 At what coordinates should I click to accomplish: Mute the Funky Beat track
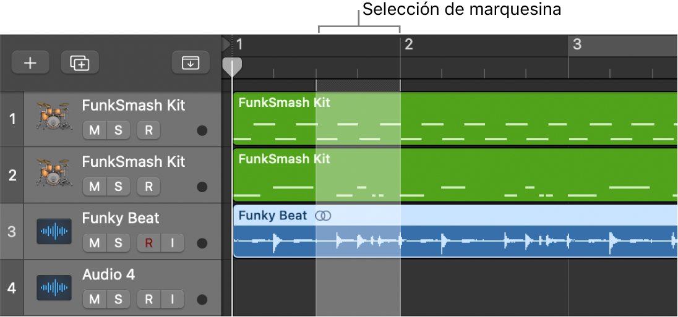pyautogui.click(x=95, y=243)
